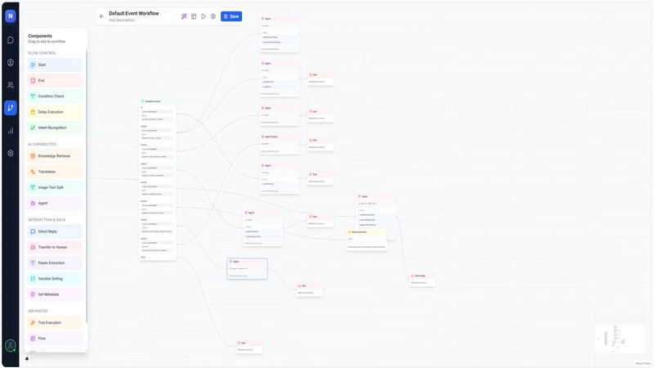This screenshot has width=654, height=368.
Task: Select the Image-Text Split component
Action: [x=55, y=187]
